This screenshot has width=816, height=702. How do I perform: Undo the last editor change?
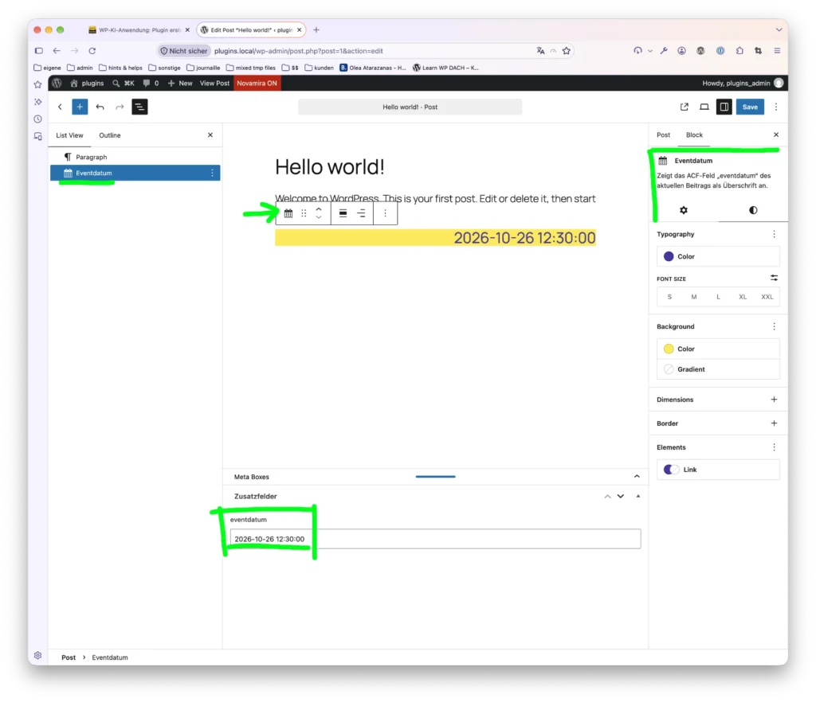(100, 107)
